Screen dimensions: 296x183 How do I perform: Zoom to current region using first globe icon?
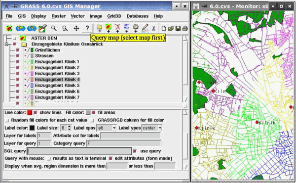pyautogui.click(x=20, y=28)
